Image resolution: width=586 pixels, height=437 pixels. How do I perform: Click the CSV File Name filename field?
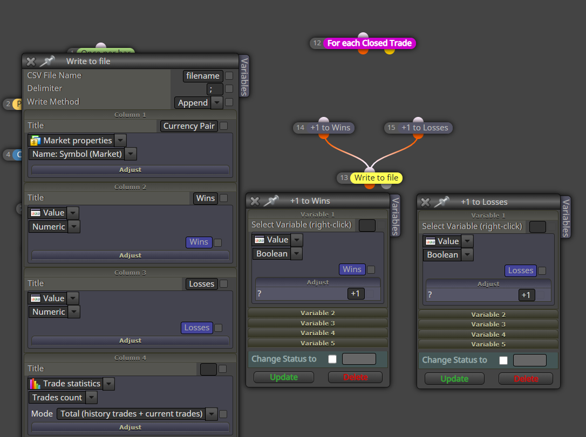[x=203, y=76]
